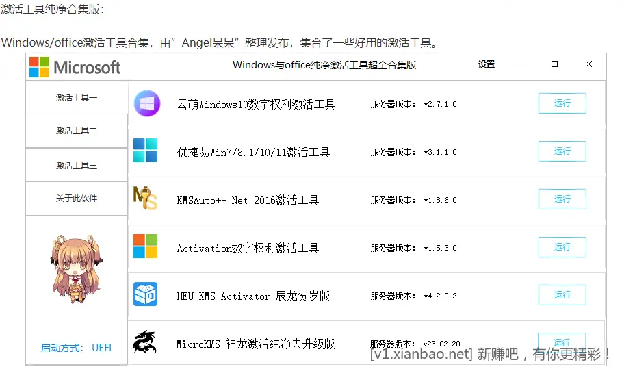The image size is (622, 369).
Task: Run Activation数字权利激活工具
Action: pyautogui.click(x=562, y=247)
